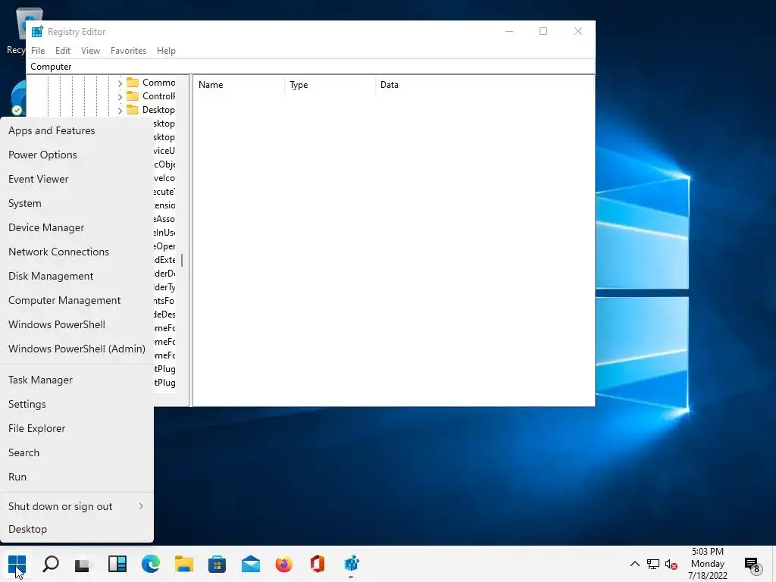Launch Firefox from taskbar
Viewport: 776px width, 582px height.
[x=283, y=564]
